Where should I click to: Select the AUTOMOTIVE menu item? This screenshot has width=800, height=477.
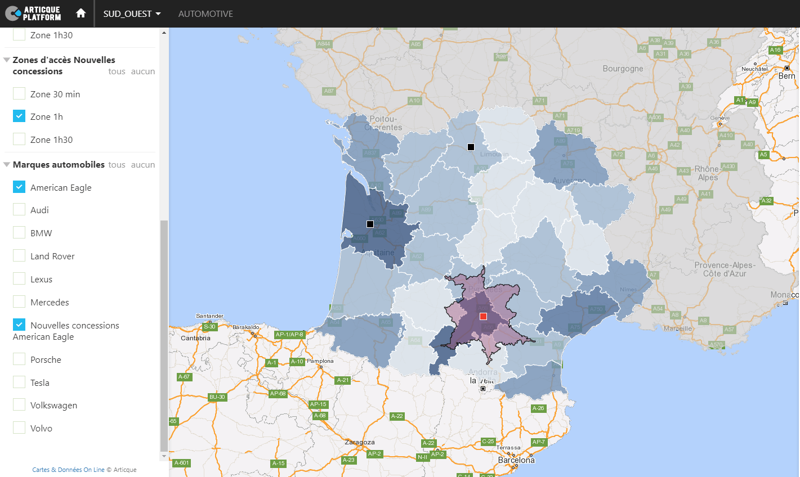click(205, 13)
